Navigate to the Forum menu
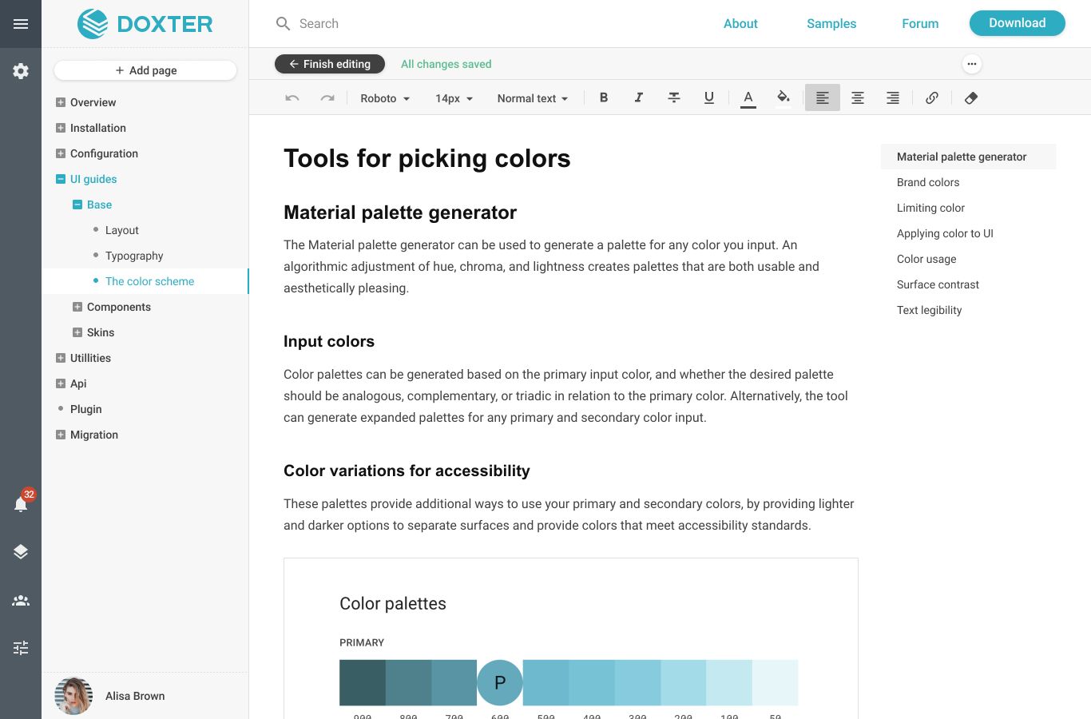This screenshot has width=1091, height=719. pos(920,24)
